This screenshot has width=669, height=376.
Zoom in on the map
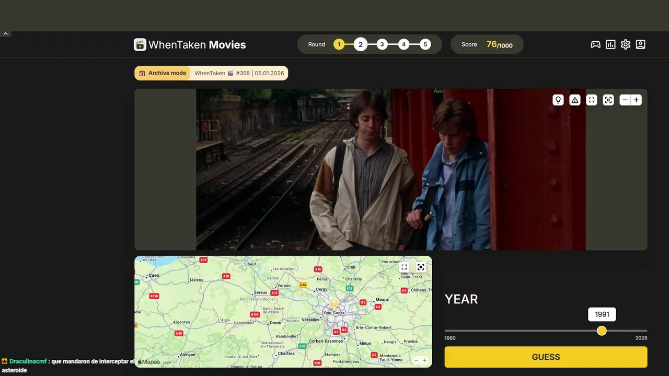click(424, 360)
